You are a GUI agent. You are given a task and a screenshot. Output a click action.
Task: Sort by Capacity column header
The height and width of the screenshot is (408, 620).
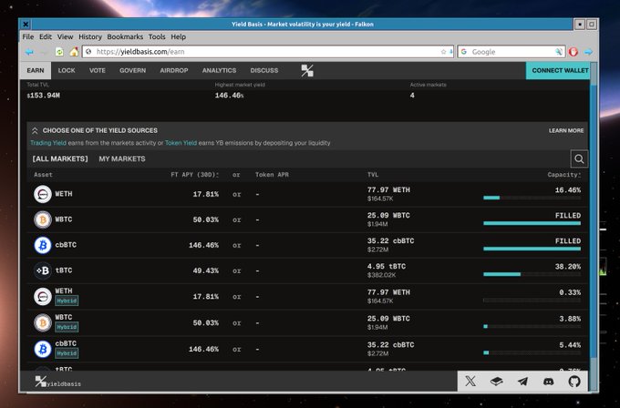[563, 175]
